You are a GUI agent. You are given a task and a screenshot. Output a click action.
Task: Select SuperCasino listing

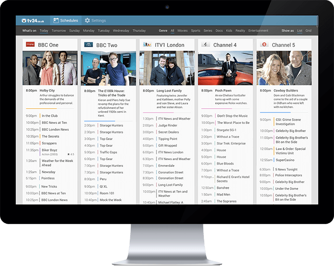point(284,160)
